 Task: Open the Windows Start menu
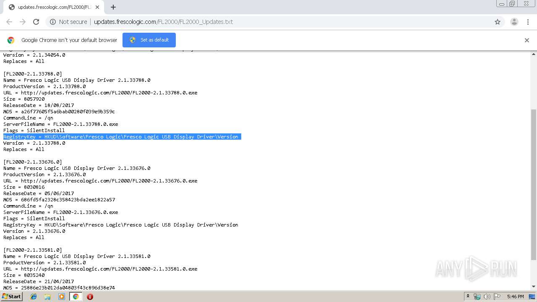click(11, 297)
